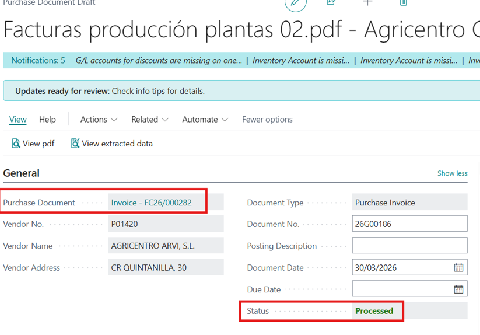The image size is (480, 335).
Task: Click the Document No. field 26G00186
Action: click(409, 224)
